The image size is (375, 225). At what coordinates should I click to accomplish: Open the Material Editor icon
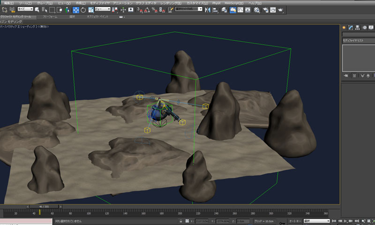pos(256,10)
